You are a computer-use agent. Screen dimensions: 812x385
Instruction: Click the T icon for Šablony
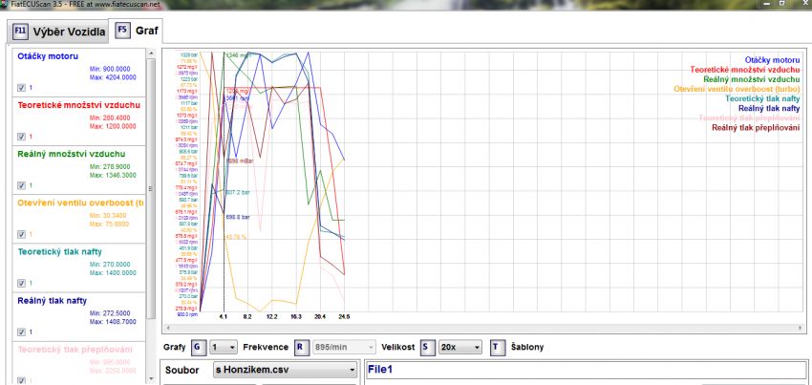[x=498, y=347]
